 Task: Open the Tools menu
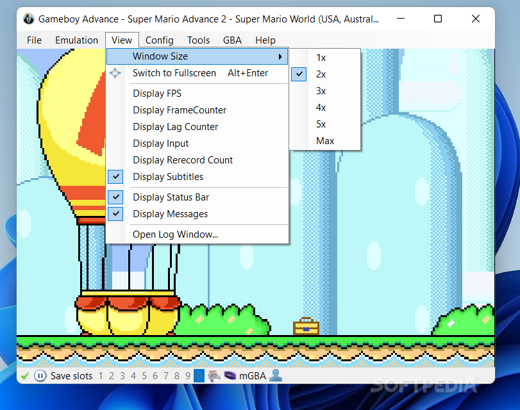click(x=198, y=40)
